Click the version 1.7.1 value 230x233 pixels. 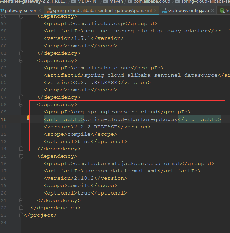(82, 38)
